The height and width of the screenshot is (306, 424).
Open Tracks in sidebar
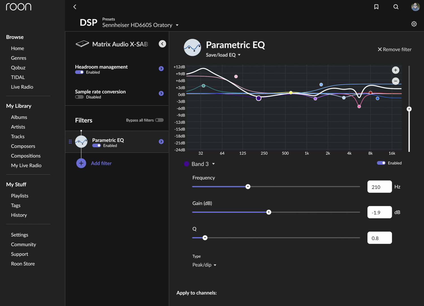coord(18,136)
